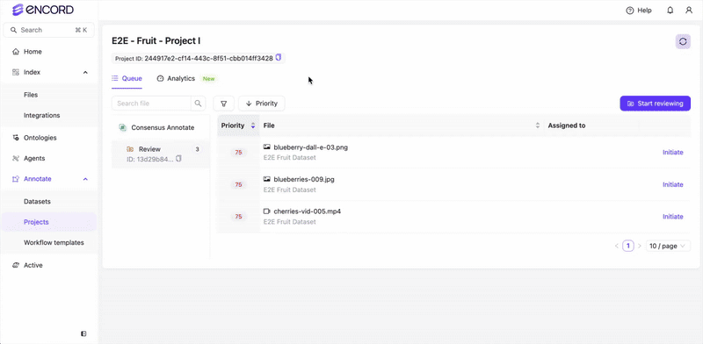Collapse the Annotate section chevron

coord(85,179)
